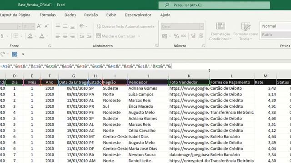Open Número dialog launcher
Screen dimensions: 291x163
(204, 46)
